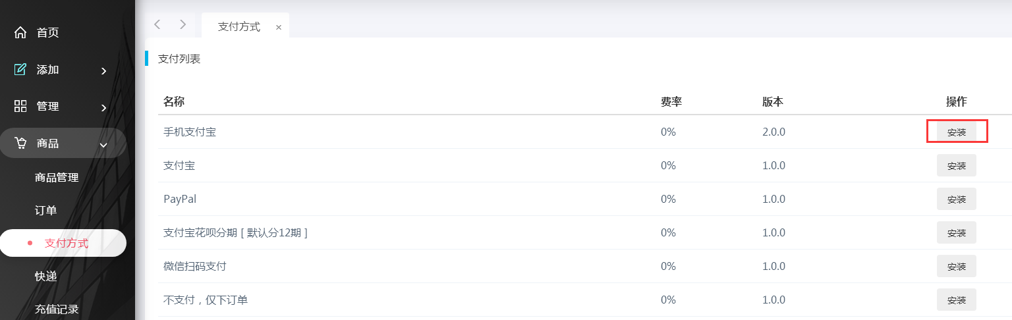Install the PayPal payment method
Screen dimensions: 1012x320
pos(956,199)
